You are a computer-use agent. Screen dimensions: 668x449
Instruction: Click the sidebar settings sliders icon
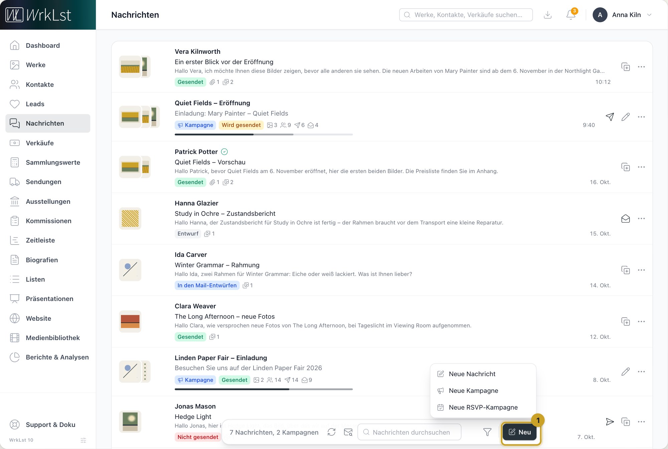coord(83,440)
